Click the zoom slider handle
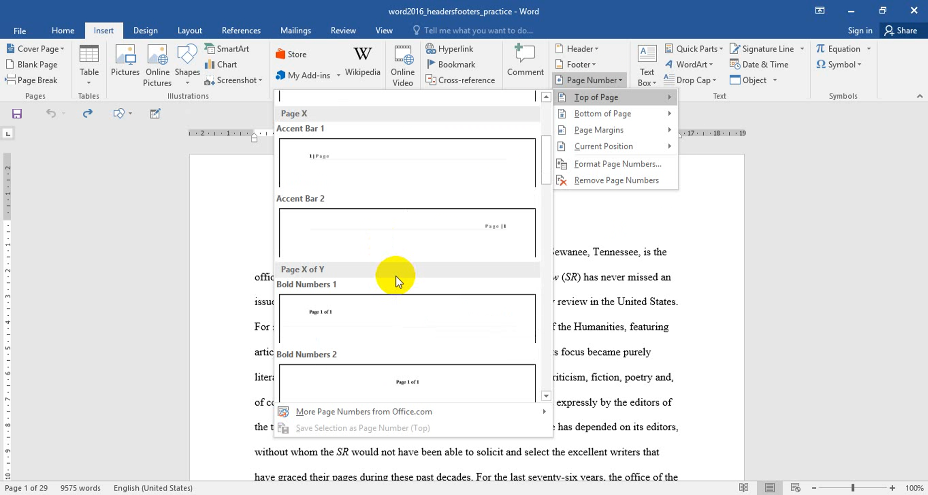928x495 pixels. [x=853, y=488]
